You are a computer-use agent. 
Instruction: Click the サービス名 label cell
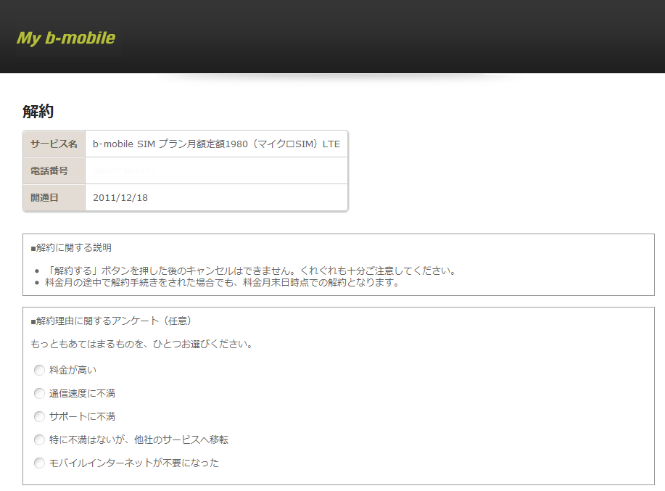coord(54,144)
